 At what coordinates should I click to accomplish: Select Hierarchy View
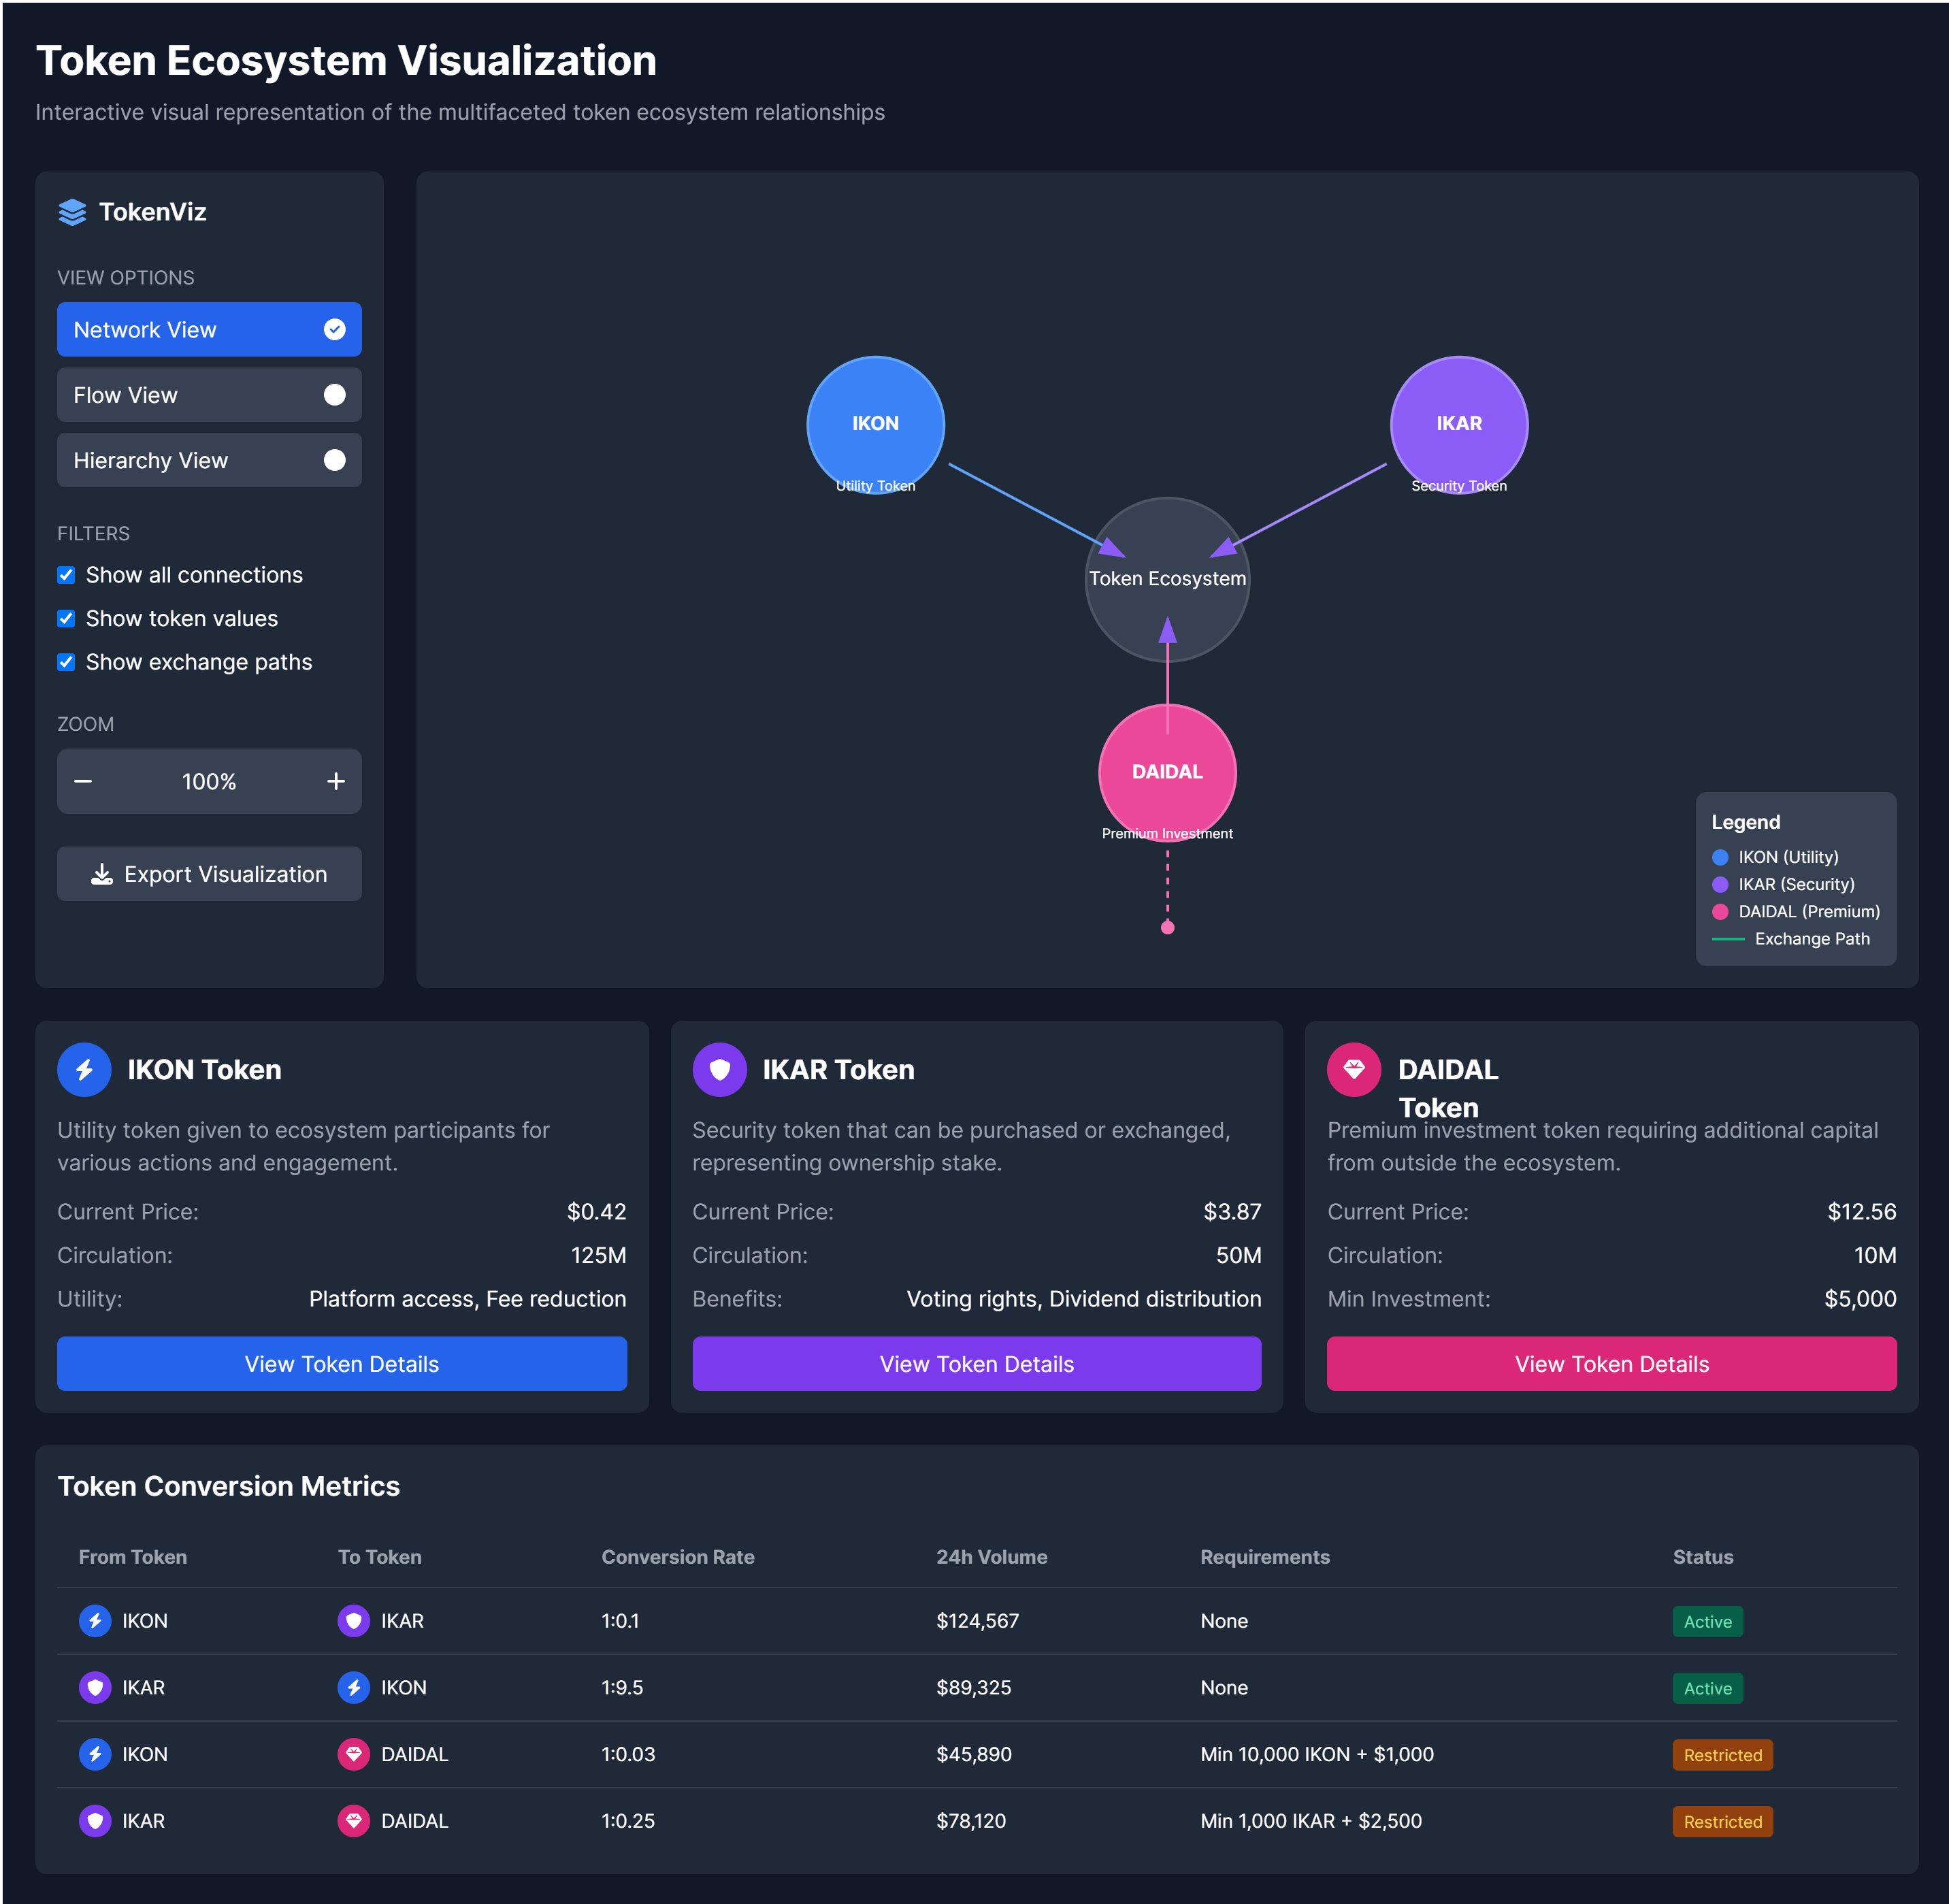[209, 460]
